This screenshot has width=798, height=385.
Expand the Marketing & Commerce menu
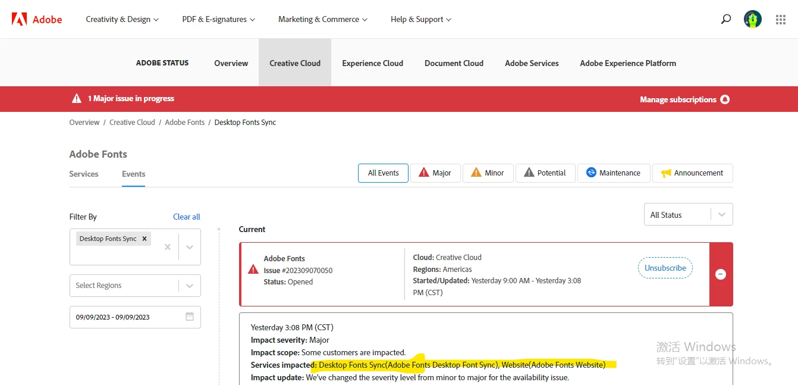coord(323,19)
